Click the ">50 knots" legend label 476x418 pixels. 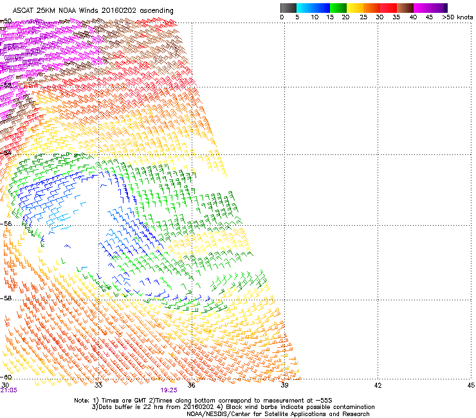[x=457, y=17]
